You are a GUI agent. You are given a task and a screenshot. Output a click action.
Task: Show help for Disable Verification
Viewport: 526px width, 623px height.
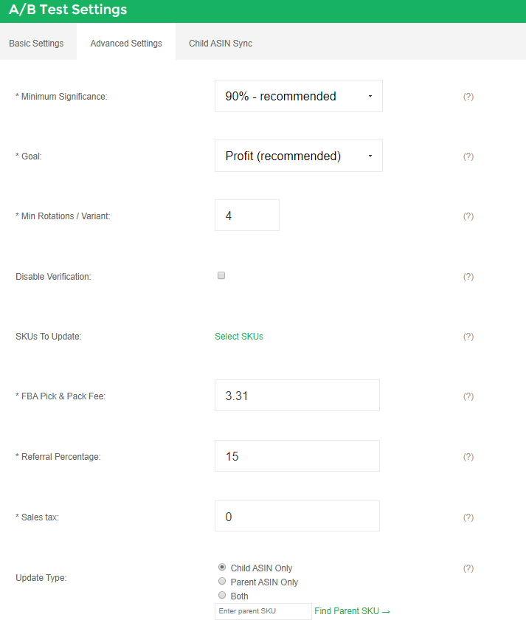coord(468,277)
